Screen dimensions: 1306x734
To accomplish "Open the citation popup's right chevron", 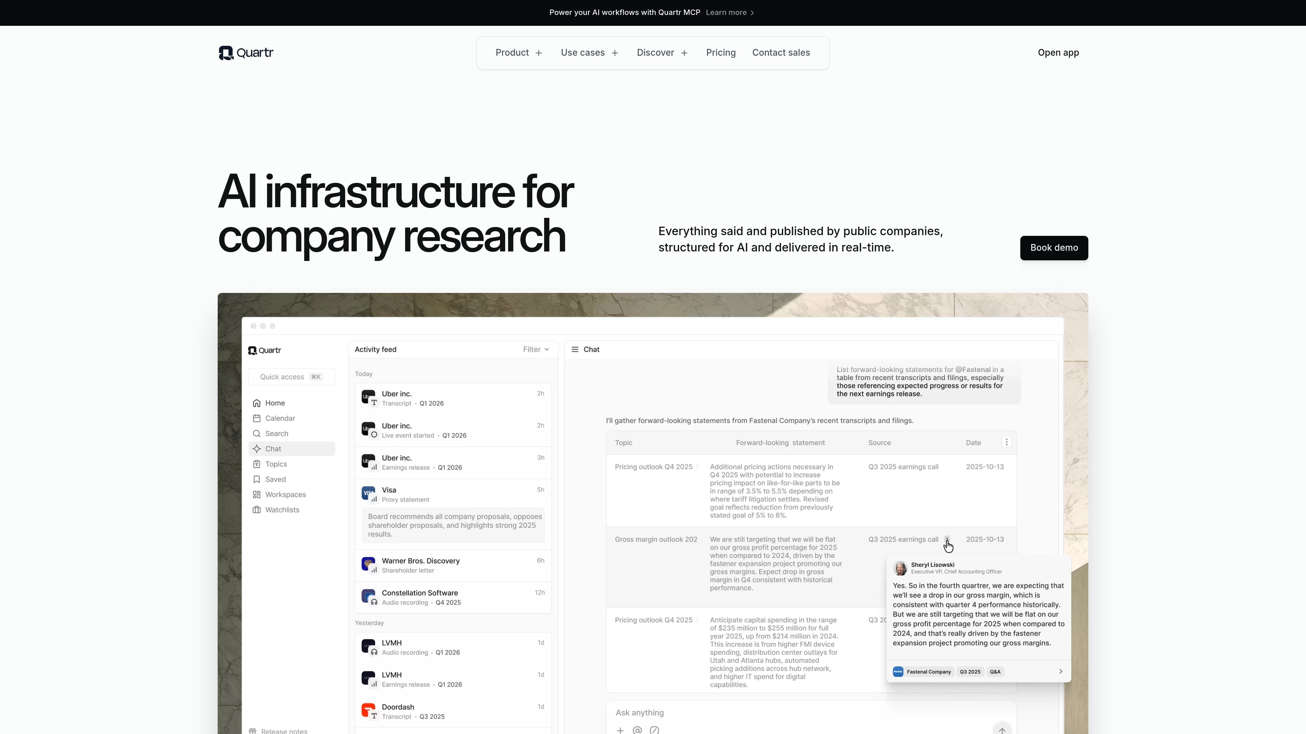I will (x=1061, y=672).
